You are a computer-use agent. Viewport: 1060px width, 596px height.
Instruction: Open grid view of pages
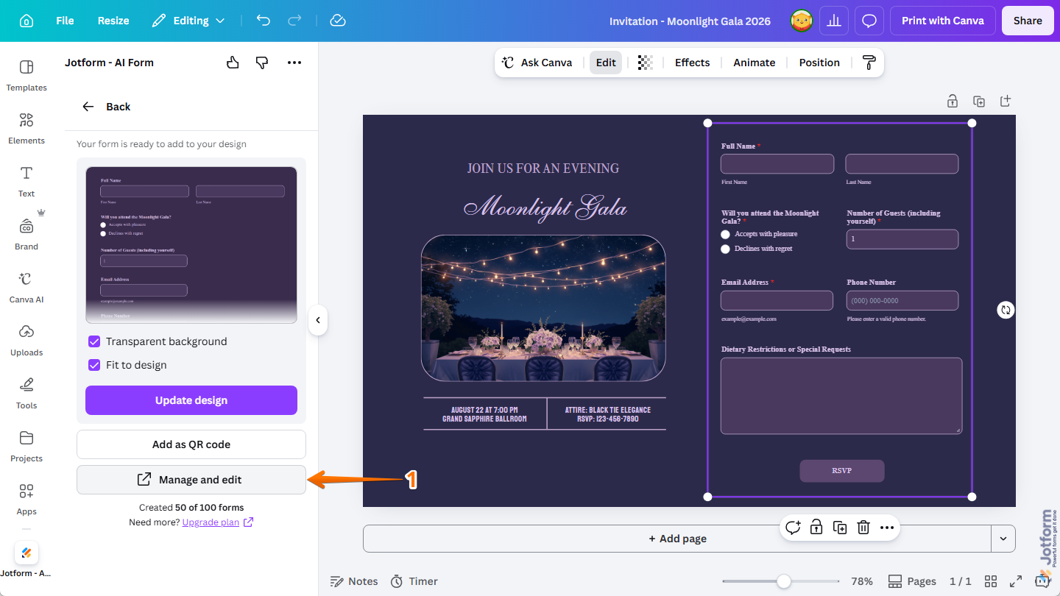pos(991,581)
